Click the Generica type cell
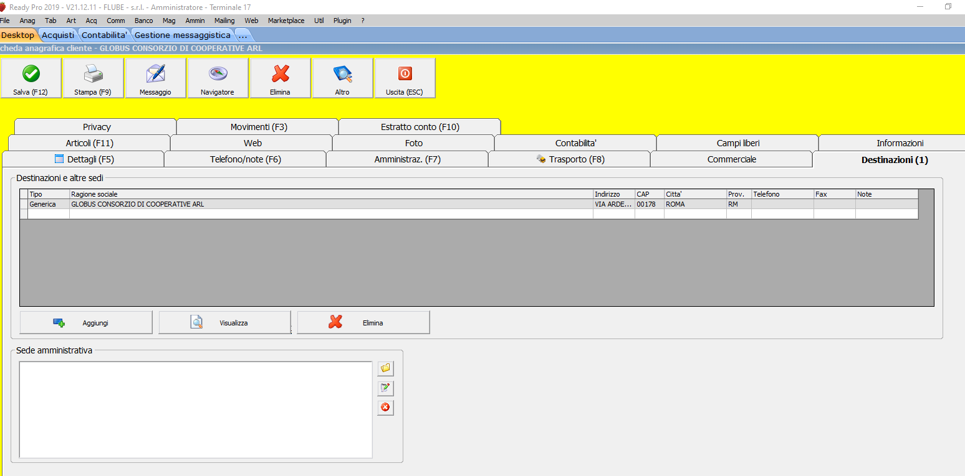The image size is (965, 476). pos(49,204)
